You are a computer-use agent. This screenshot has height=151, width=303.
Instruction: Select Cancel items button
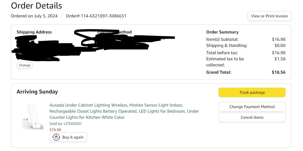click(252, 118)
